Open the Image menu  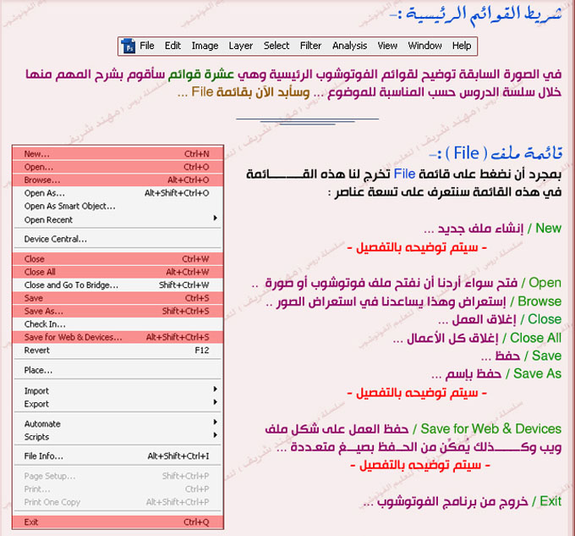[205, 46]
